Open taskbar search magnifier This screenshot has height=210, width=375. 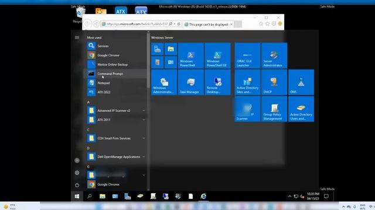(90, 197)
